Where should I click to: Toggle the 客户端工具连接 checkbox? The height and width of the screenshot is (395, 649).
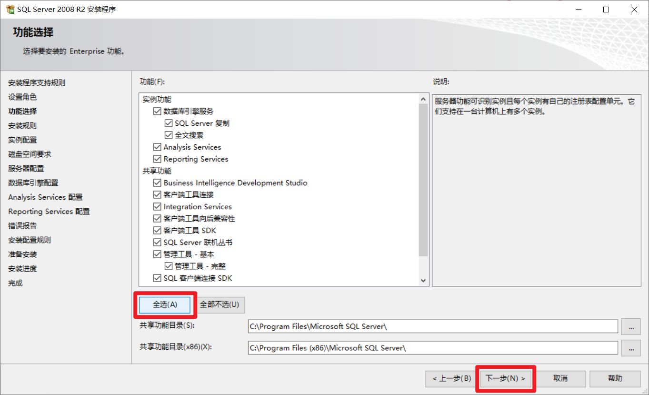coord(157,195)
